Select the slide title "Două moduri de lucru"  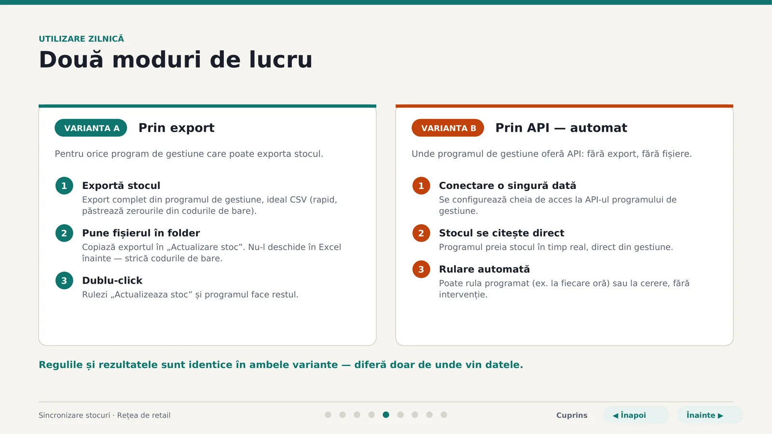click(x=176, y=60)
